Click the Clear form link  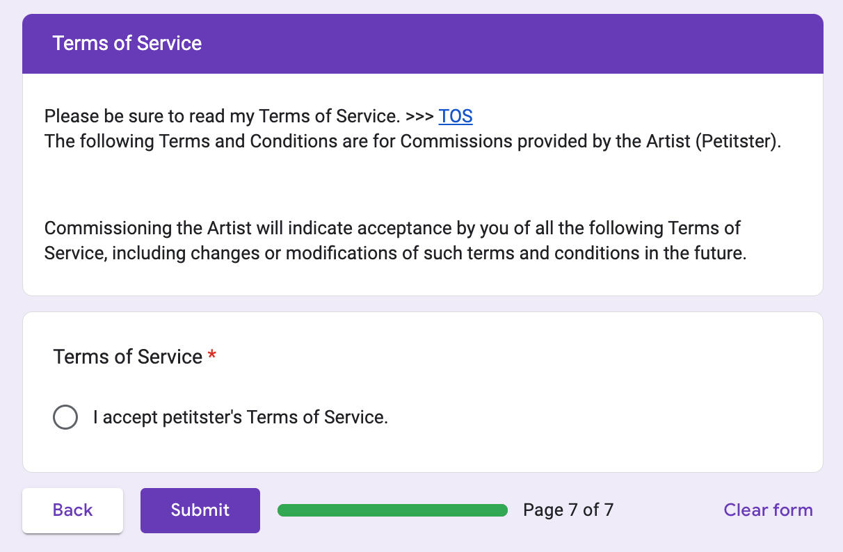768,510
